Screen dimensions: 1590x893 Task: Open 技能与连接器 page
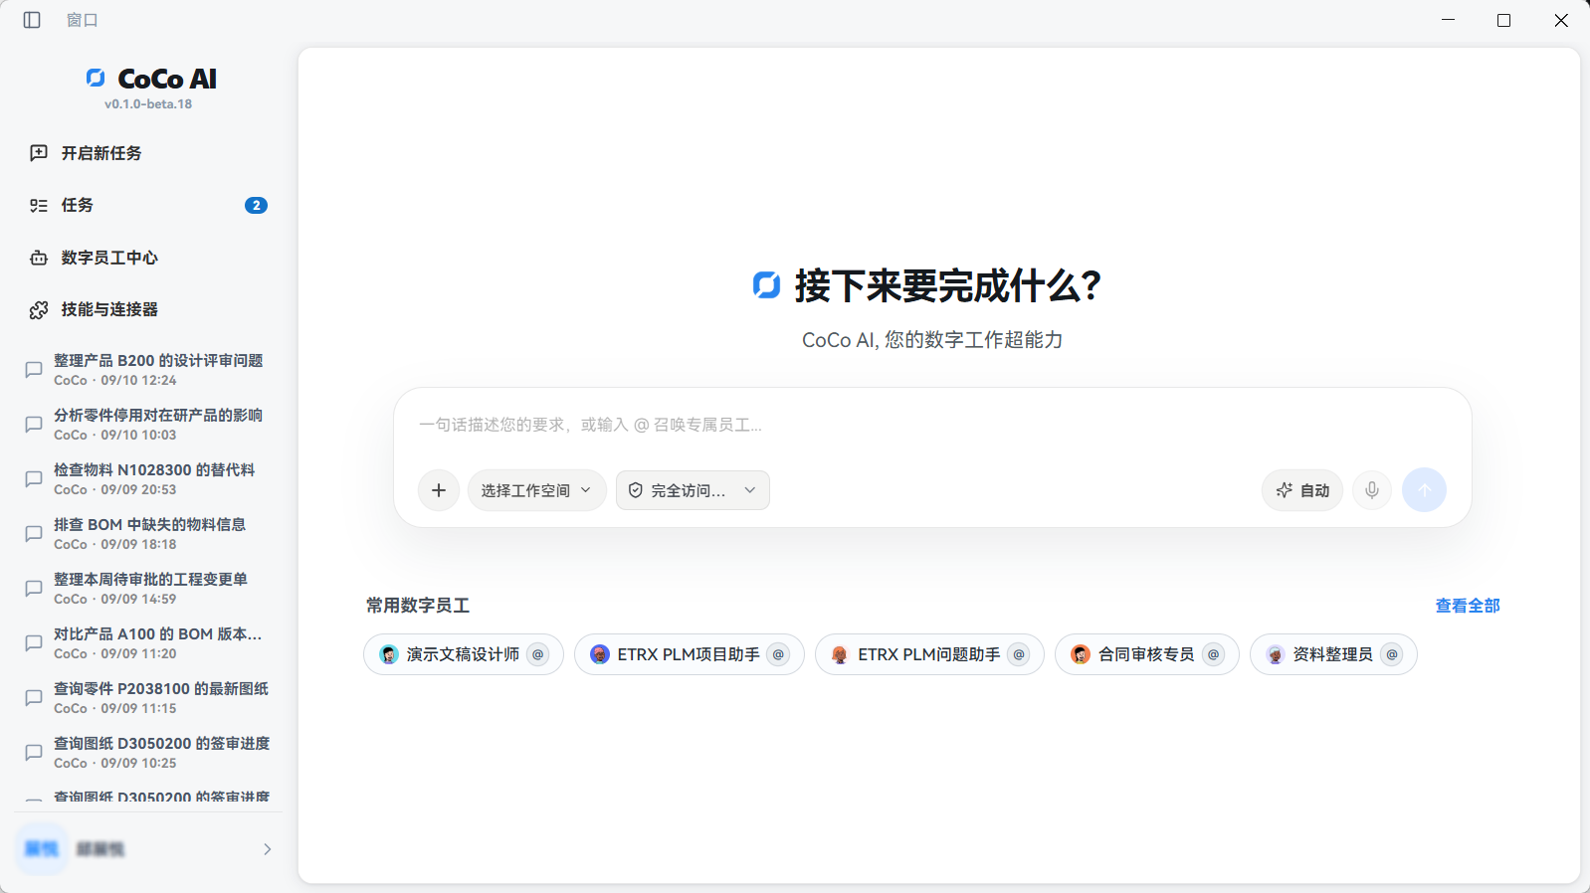[x=148, y=309]
